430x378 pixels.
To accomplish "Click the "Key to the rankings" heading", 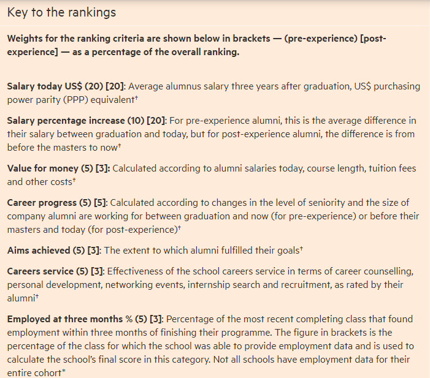I will point(61,13).
